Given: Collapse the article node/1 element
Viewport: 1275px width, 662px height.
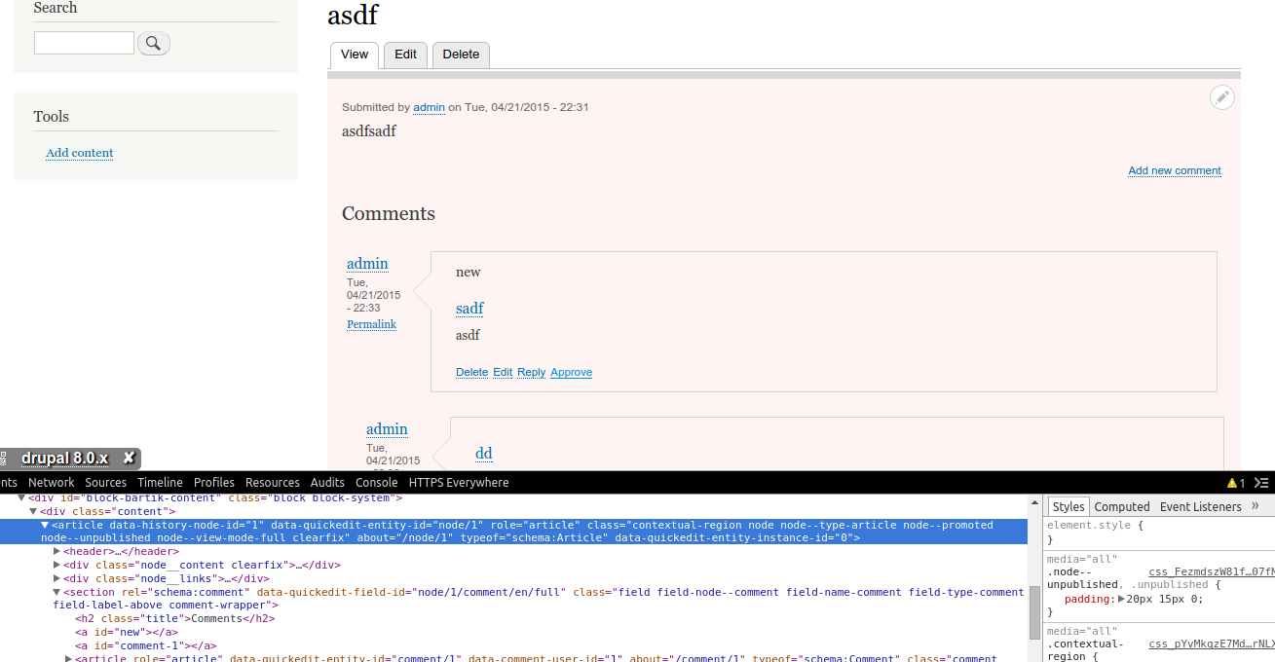Looking at the screenshot, I should pyautogui.click(x=44, y=525).
